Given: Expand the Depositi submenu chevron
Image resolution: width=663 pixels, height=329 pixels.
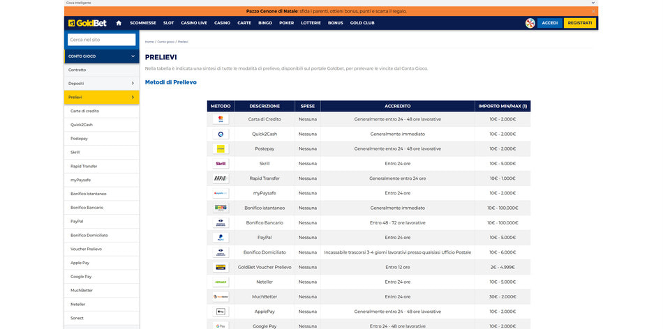Looking at the screenshot, I should pos(133,84).
